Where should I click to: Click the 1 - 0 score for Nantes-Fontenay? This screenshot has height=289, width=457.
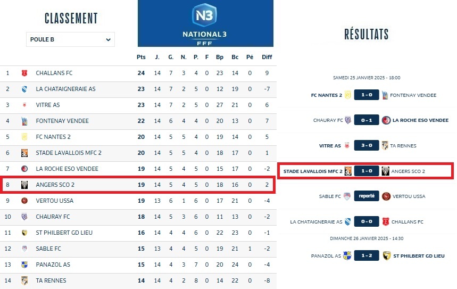[x=367, y=95]
